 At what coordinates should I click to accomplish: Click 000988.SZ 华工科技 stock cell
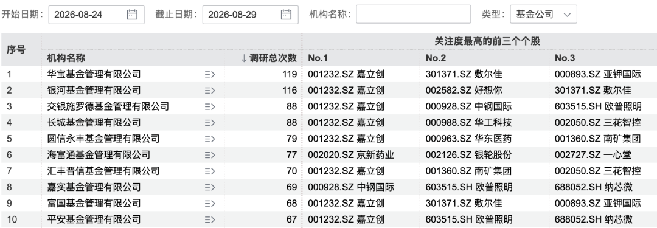coord(469,123)
